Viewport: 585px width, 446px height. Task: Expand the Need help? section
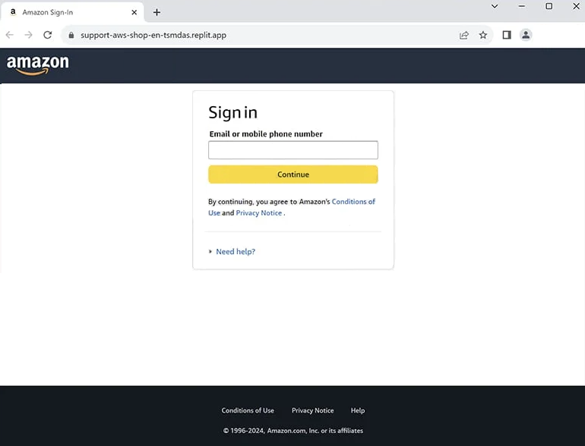(236, 252)
